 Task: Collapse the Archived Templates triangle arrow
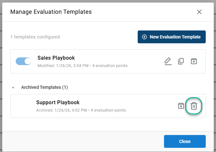[13, 87]
